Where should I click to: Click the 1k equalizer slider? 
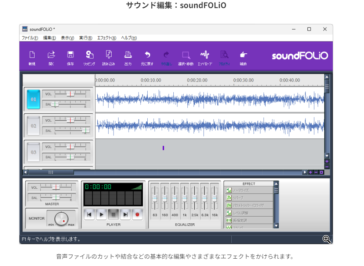[184, 198]
